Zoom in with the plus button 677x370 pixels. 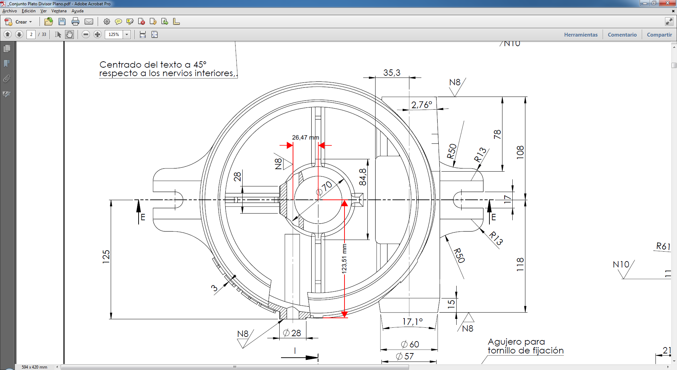click(x=98, y=35)
